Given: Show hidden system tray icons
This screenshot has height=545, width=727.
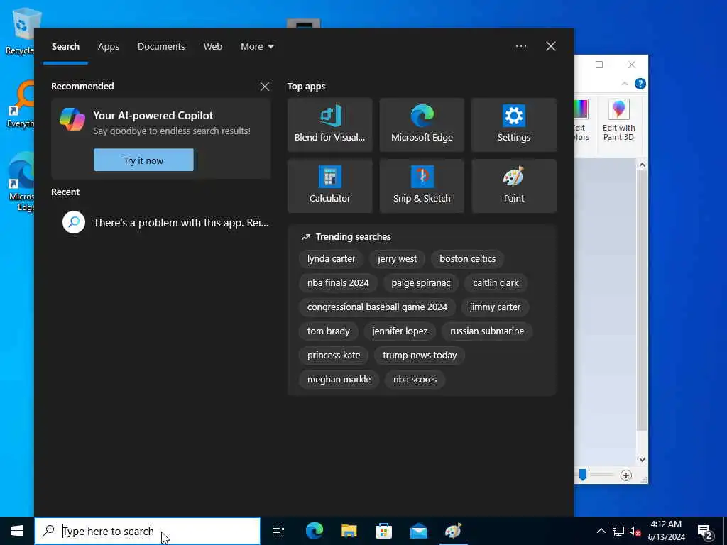Looking at the screenshot, I should click(x=601, y=531).
